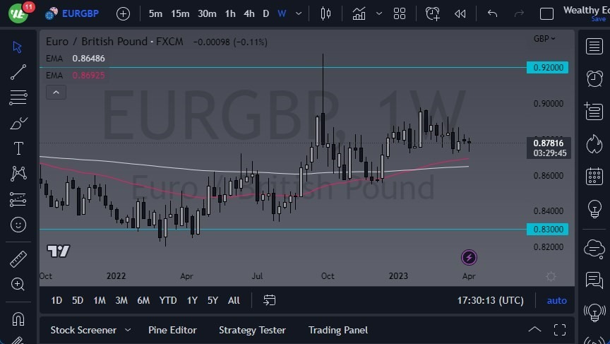The image size is (610, 344).
Task: Set range to 1M
Action: click(x=100, y=300)
